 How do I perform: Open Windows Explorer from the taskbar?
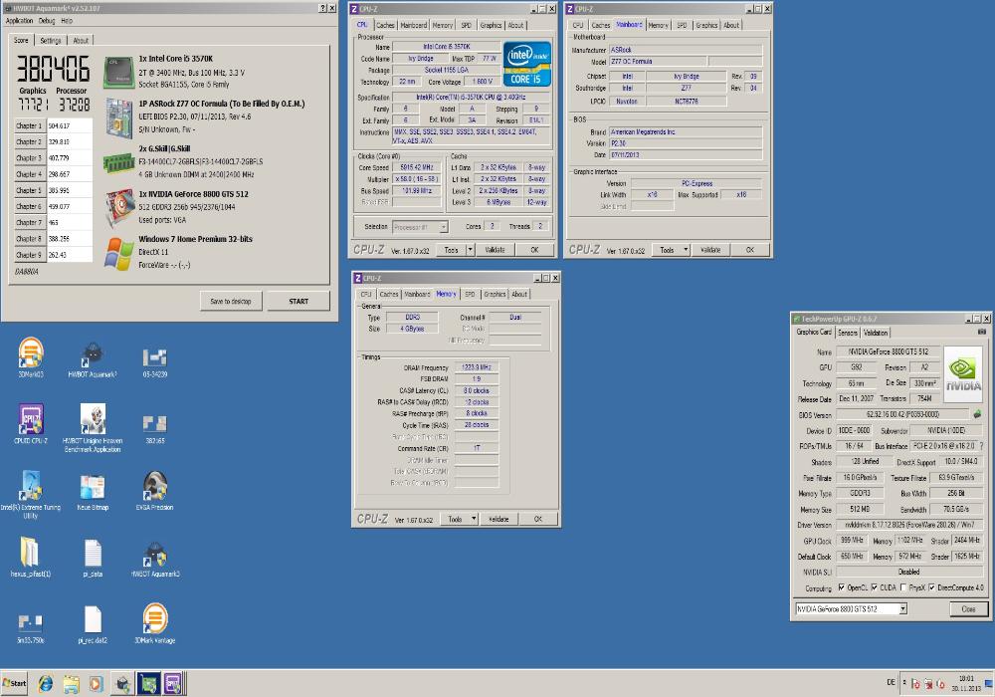[71, 684]
